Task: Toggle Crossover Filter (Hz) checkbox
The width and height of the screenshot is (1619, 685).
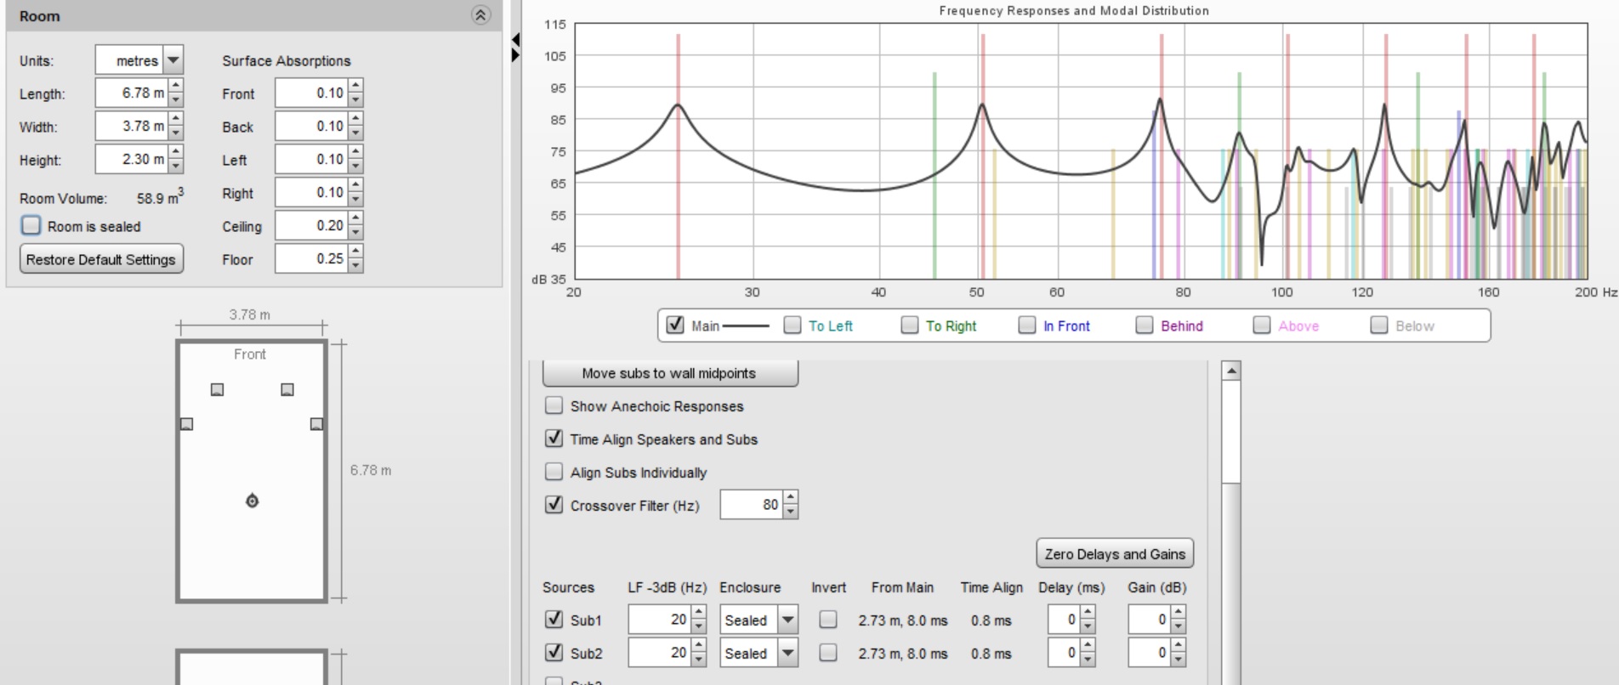Action: [554, 505]
